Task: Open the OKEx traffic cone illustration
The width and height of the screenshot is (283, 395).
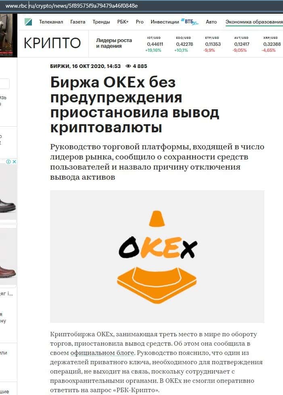Action: pyautogui.click(x=157, y=257)
